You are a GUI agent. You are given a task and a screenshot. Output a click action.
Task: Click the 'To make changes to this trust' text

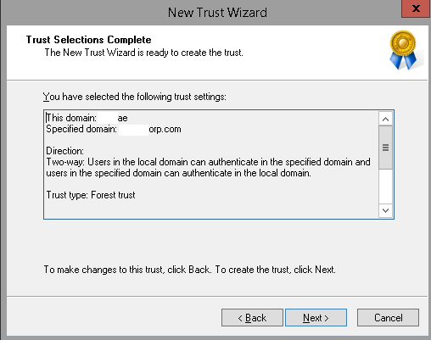point(189,270)
